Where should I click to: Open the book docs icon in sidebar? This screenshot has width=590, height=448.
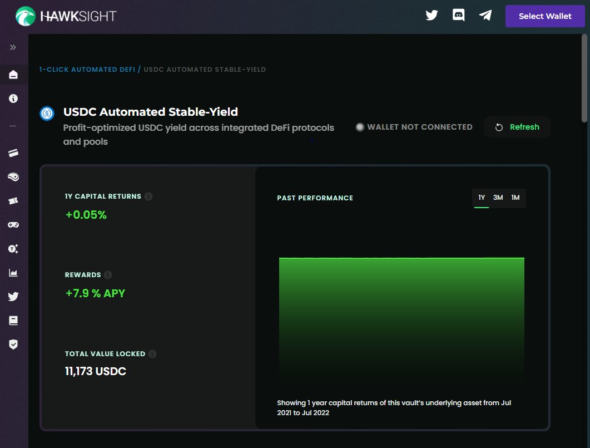click(13, 321)
